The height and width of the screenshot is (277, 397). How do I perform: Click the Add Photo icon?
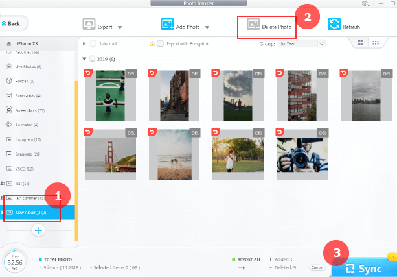point(167,25)
